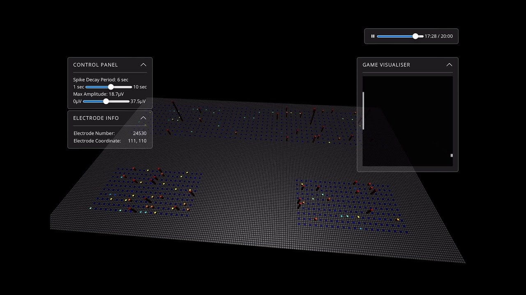The height and width of the screenshot is (295, 526).
Task: Click the Max Amplitude slider handle
Action: pos(106,101)
